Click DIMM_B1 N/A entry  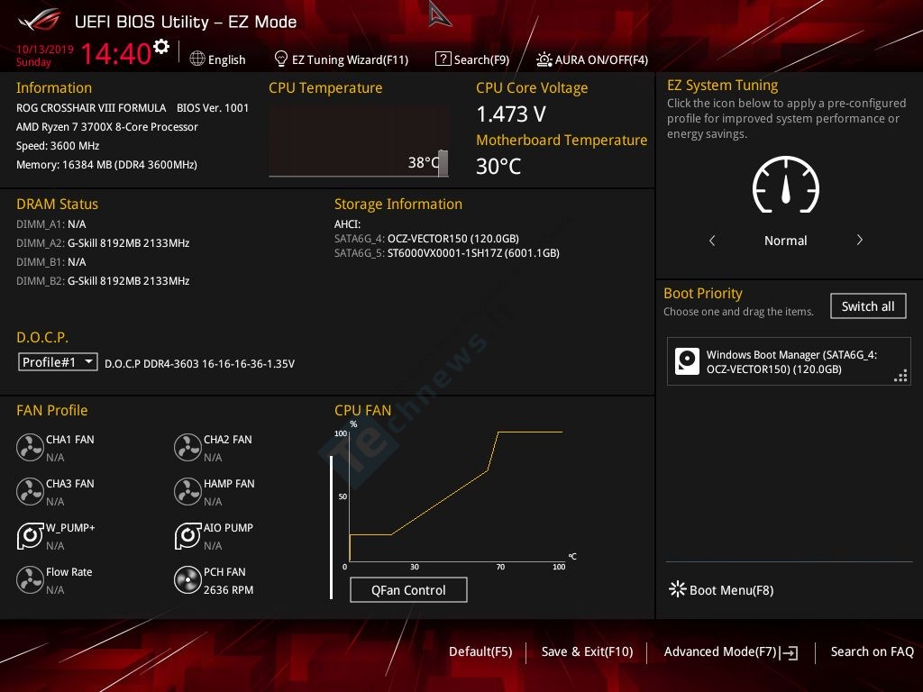coord(51,262)
